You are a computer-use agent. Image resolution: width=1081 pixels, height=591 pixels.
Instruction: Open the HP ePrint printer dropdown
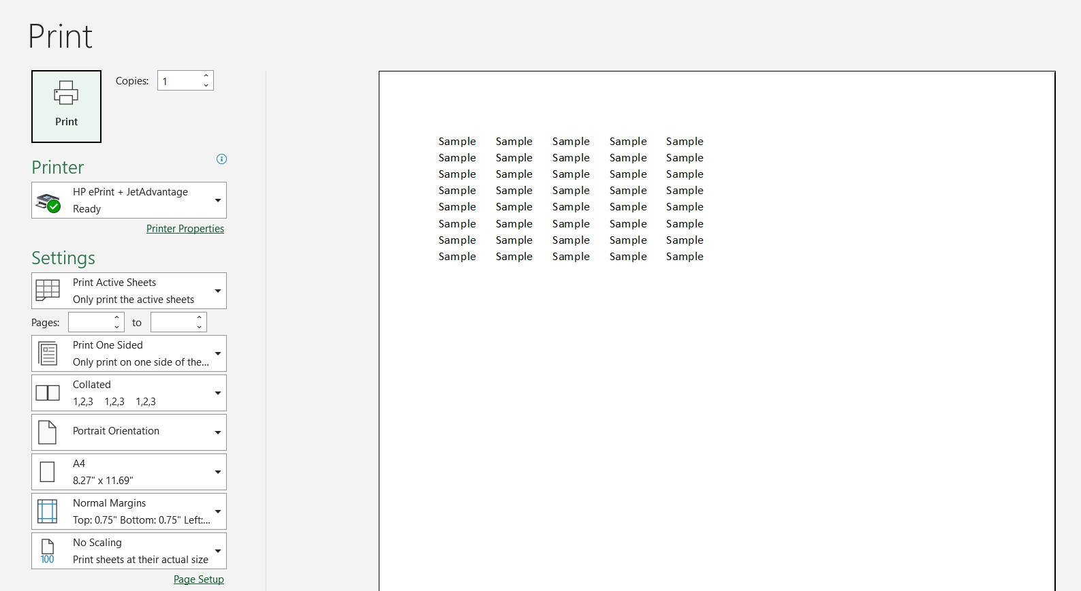[x=218, y=200]
